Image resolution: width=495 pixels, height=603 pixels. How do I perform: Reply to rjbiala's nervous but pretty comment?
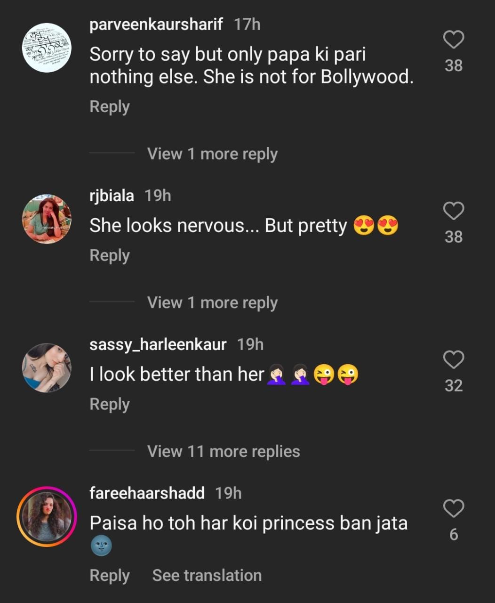click(110, 256)
